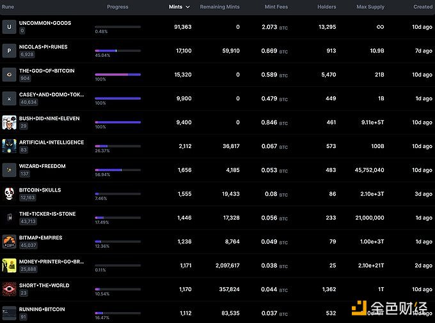Click ARTIFICIAL•INTELLIGENCE 26.37% progress bar
Screen dimensions: 435x323
click(118, 146)
